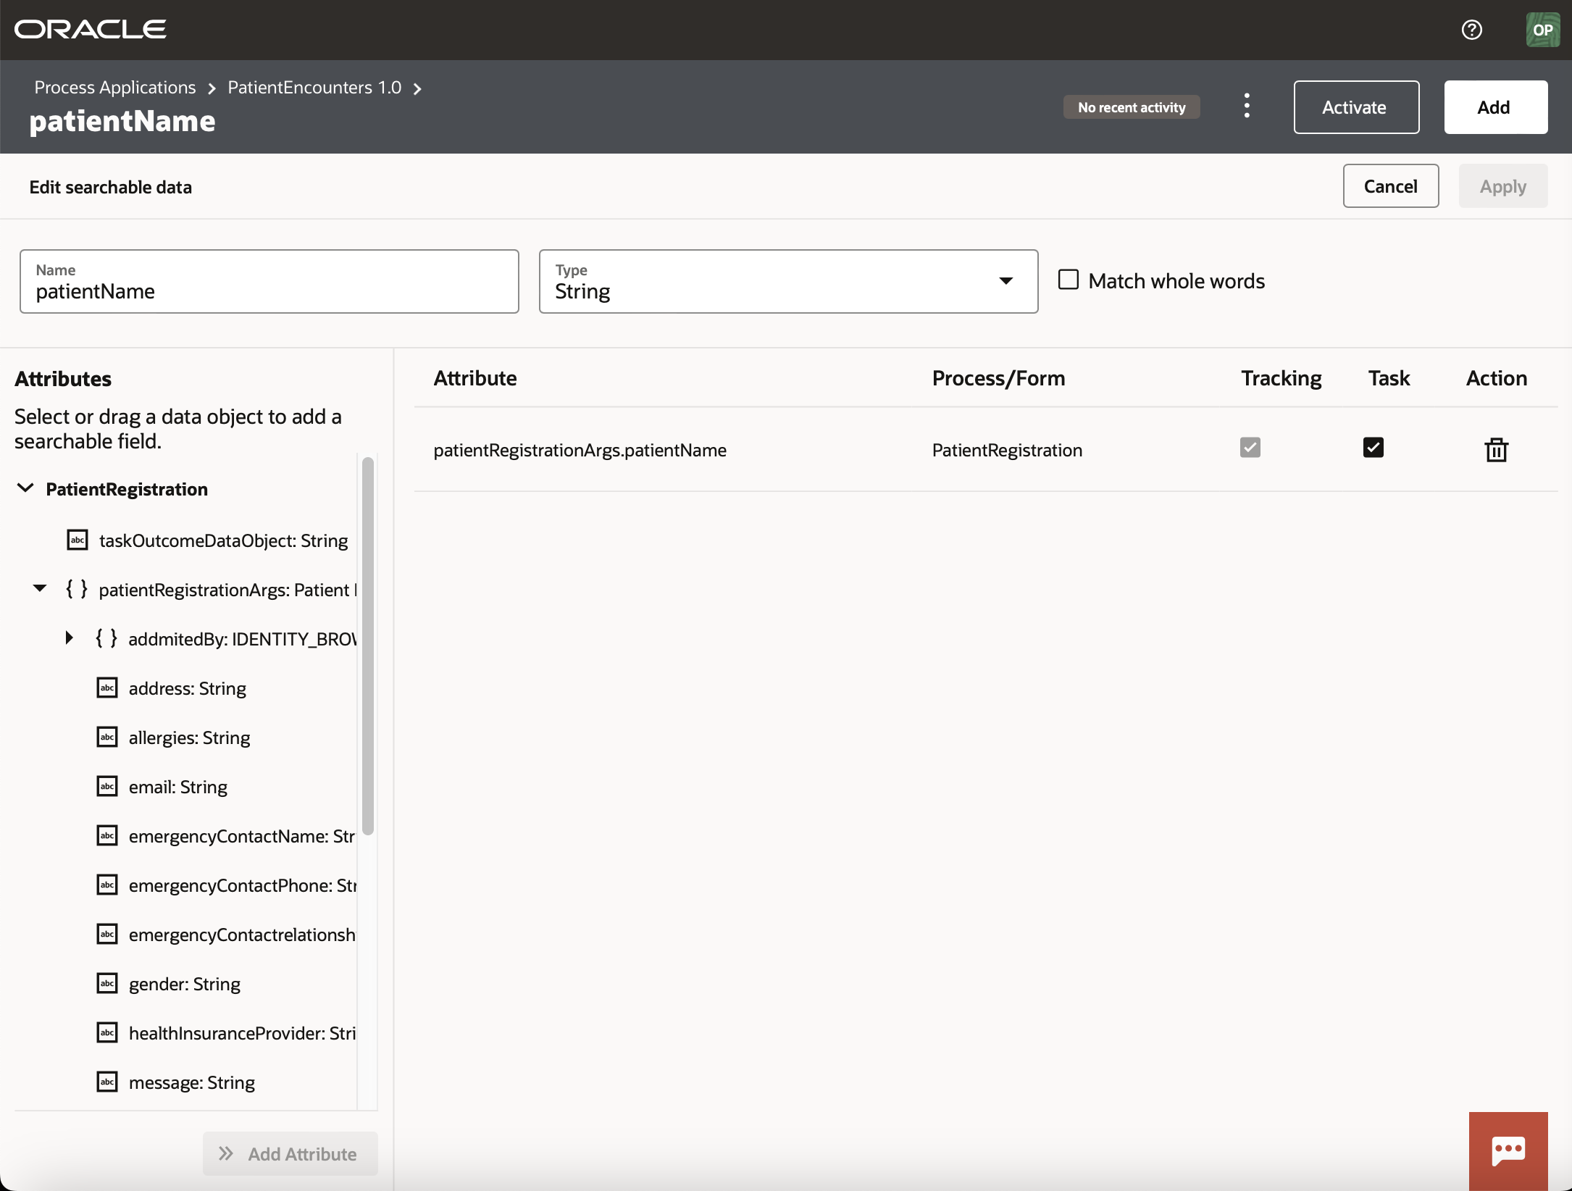Click the Tracking checkbox in the attribute row
1572x1191 pixels.
(1250, 447)
